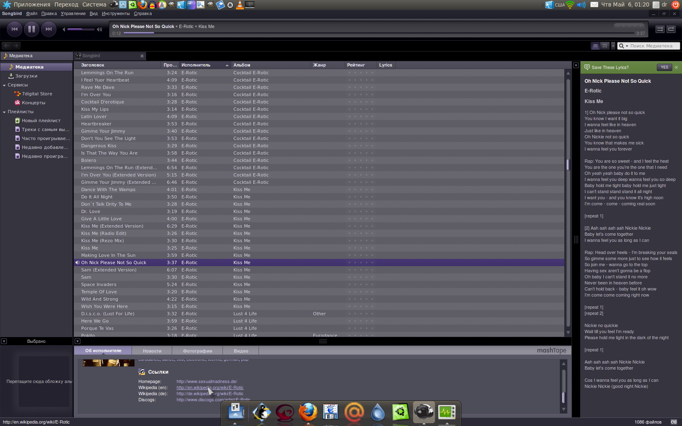Sort by Исполнитель column header

tap(205, 65)
